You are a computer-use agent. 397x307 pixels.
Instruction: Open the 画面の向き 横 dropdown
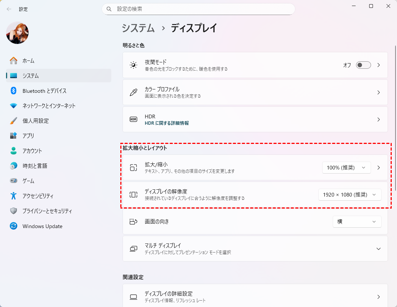(357, 222)
